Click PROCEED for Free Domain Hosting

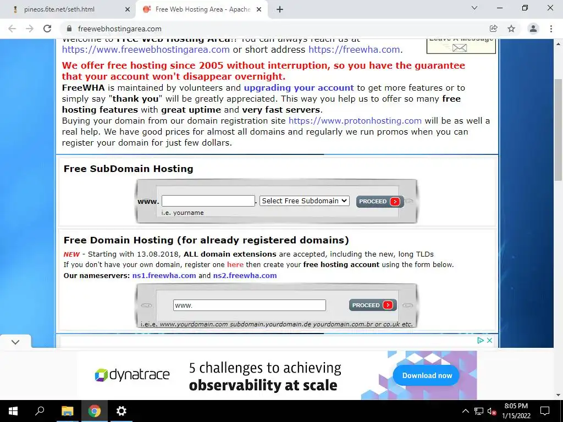pos(373,306)
